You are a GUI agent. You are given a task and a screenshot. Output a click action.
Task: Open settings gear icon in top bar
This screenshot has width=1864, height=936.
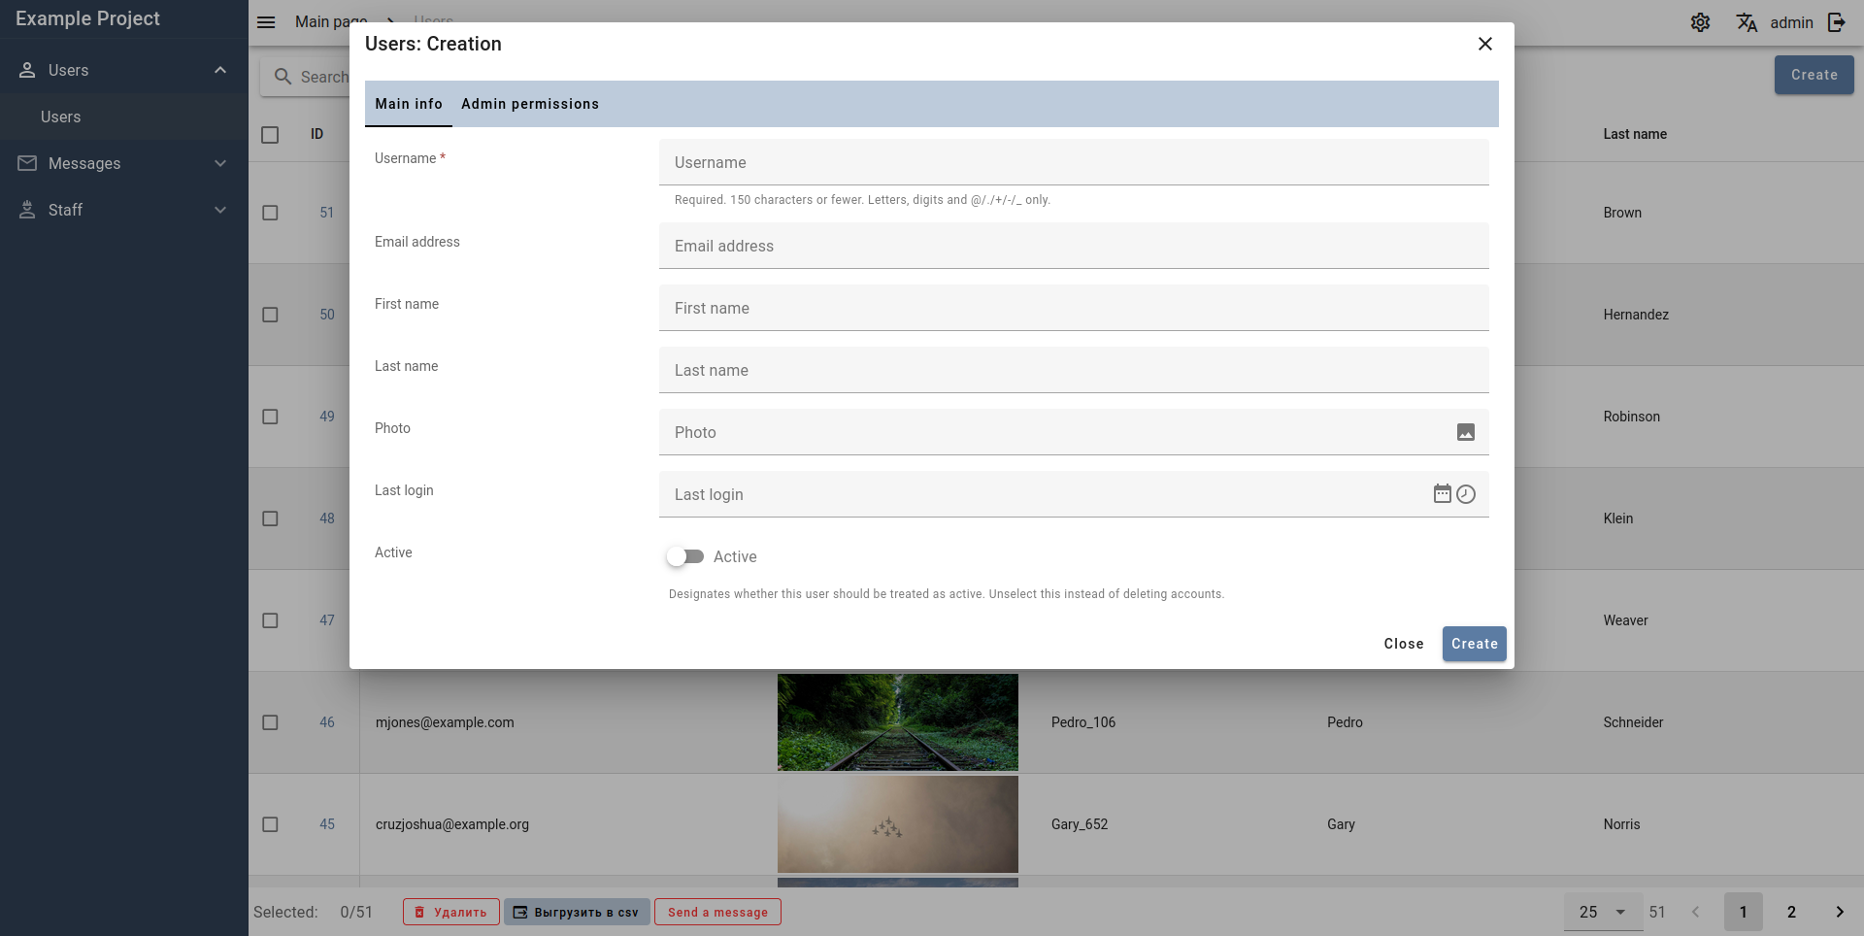point(1700,22)
